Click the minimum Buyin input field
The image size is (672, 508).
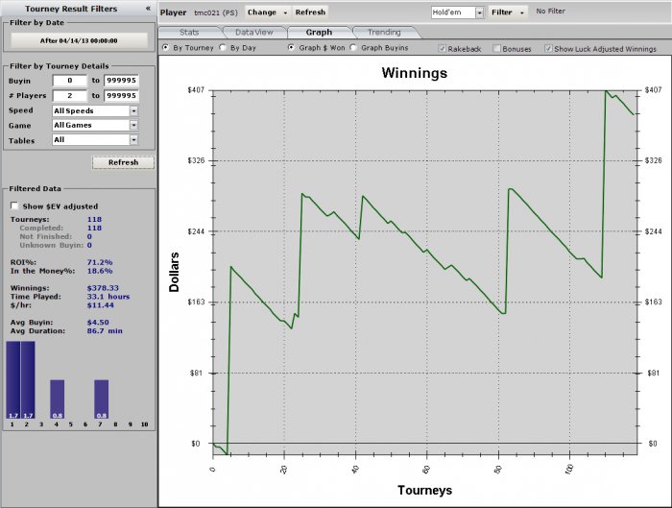69,82
